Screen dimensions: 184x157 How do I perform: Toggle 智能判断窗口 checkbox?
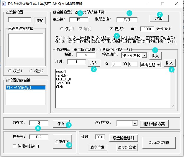[x=14, y=146]
